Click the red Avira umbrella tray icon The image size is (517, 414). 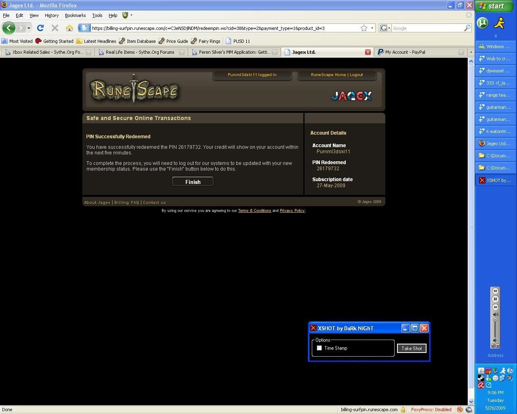(x=481, y=385)
